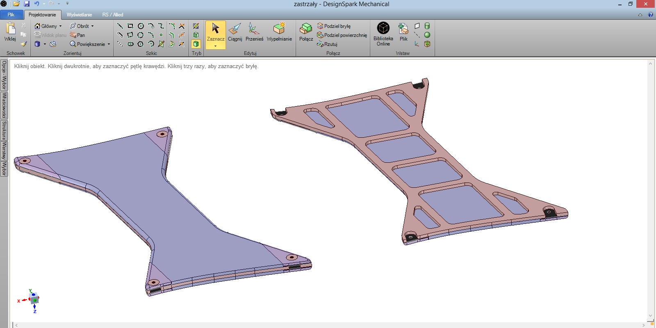Open the Powiększenie zoom dropdown

pos(109,44)
